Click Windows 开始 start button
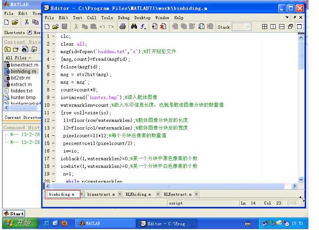Viewport: 319px width, 230px height. pyautogui.click(x=20, y=223)
